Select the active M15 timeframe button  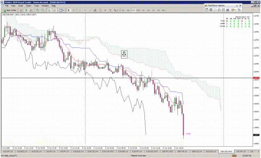(133, 10)
